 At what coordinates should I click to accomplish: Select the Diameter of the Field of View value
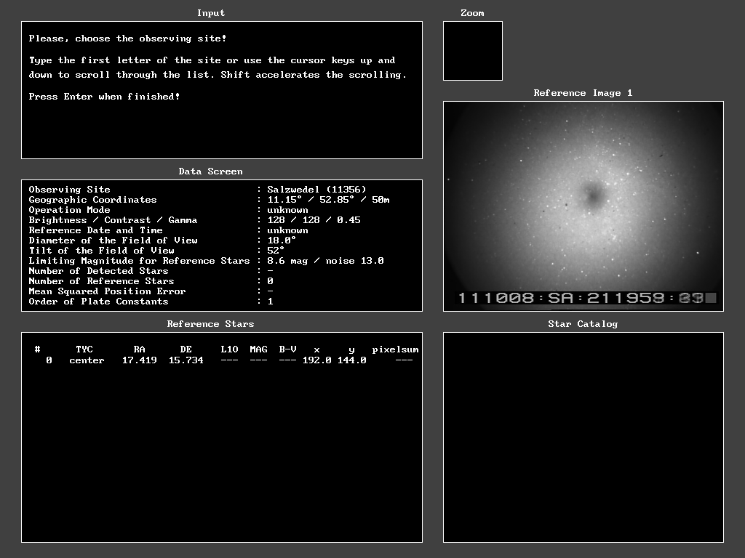click(x=282, y=240)
